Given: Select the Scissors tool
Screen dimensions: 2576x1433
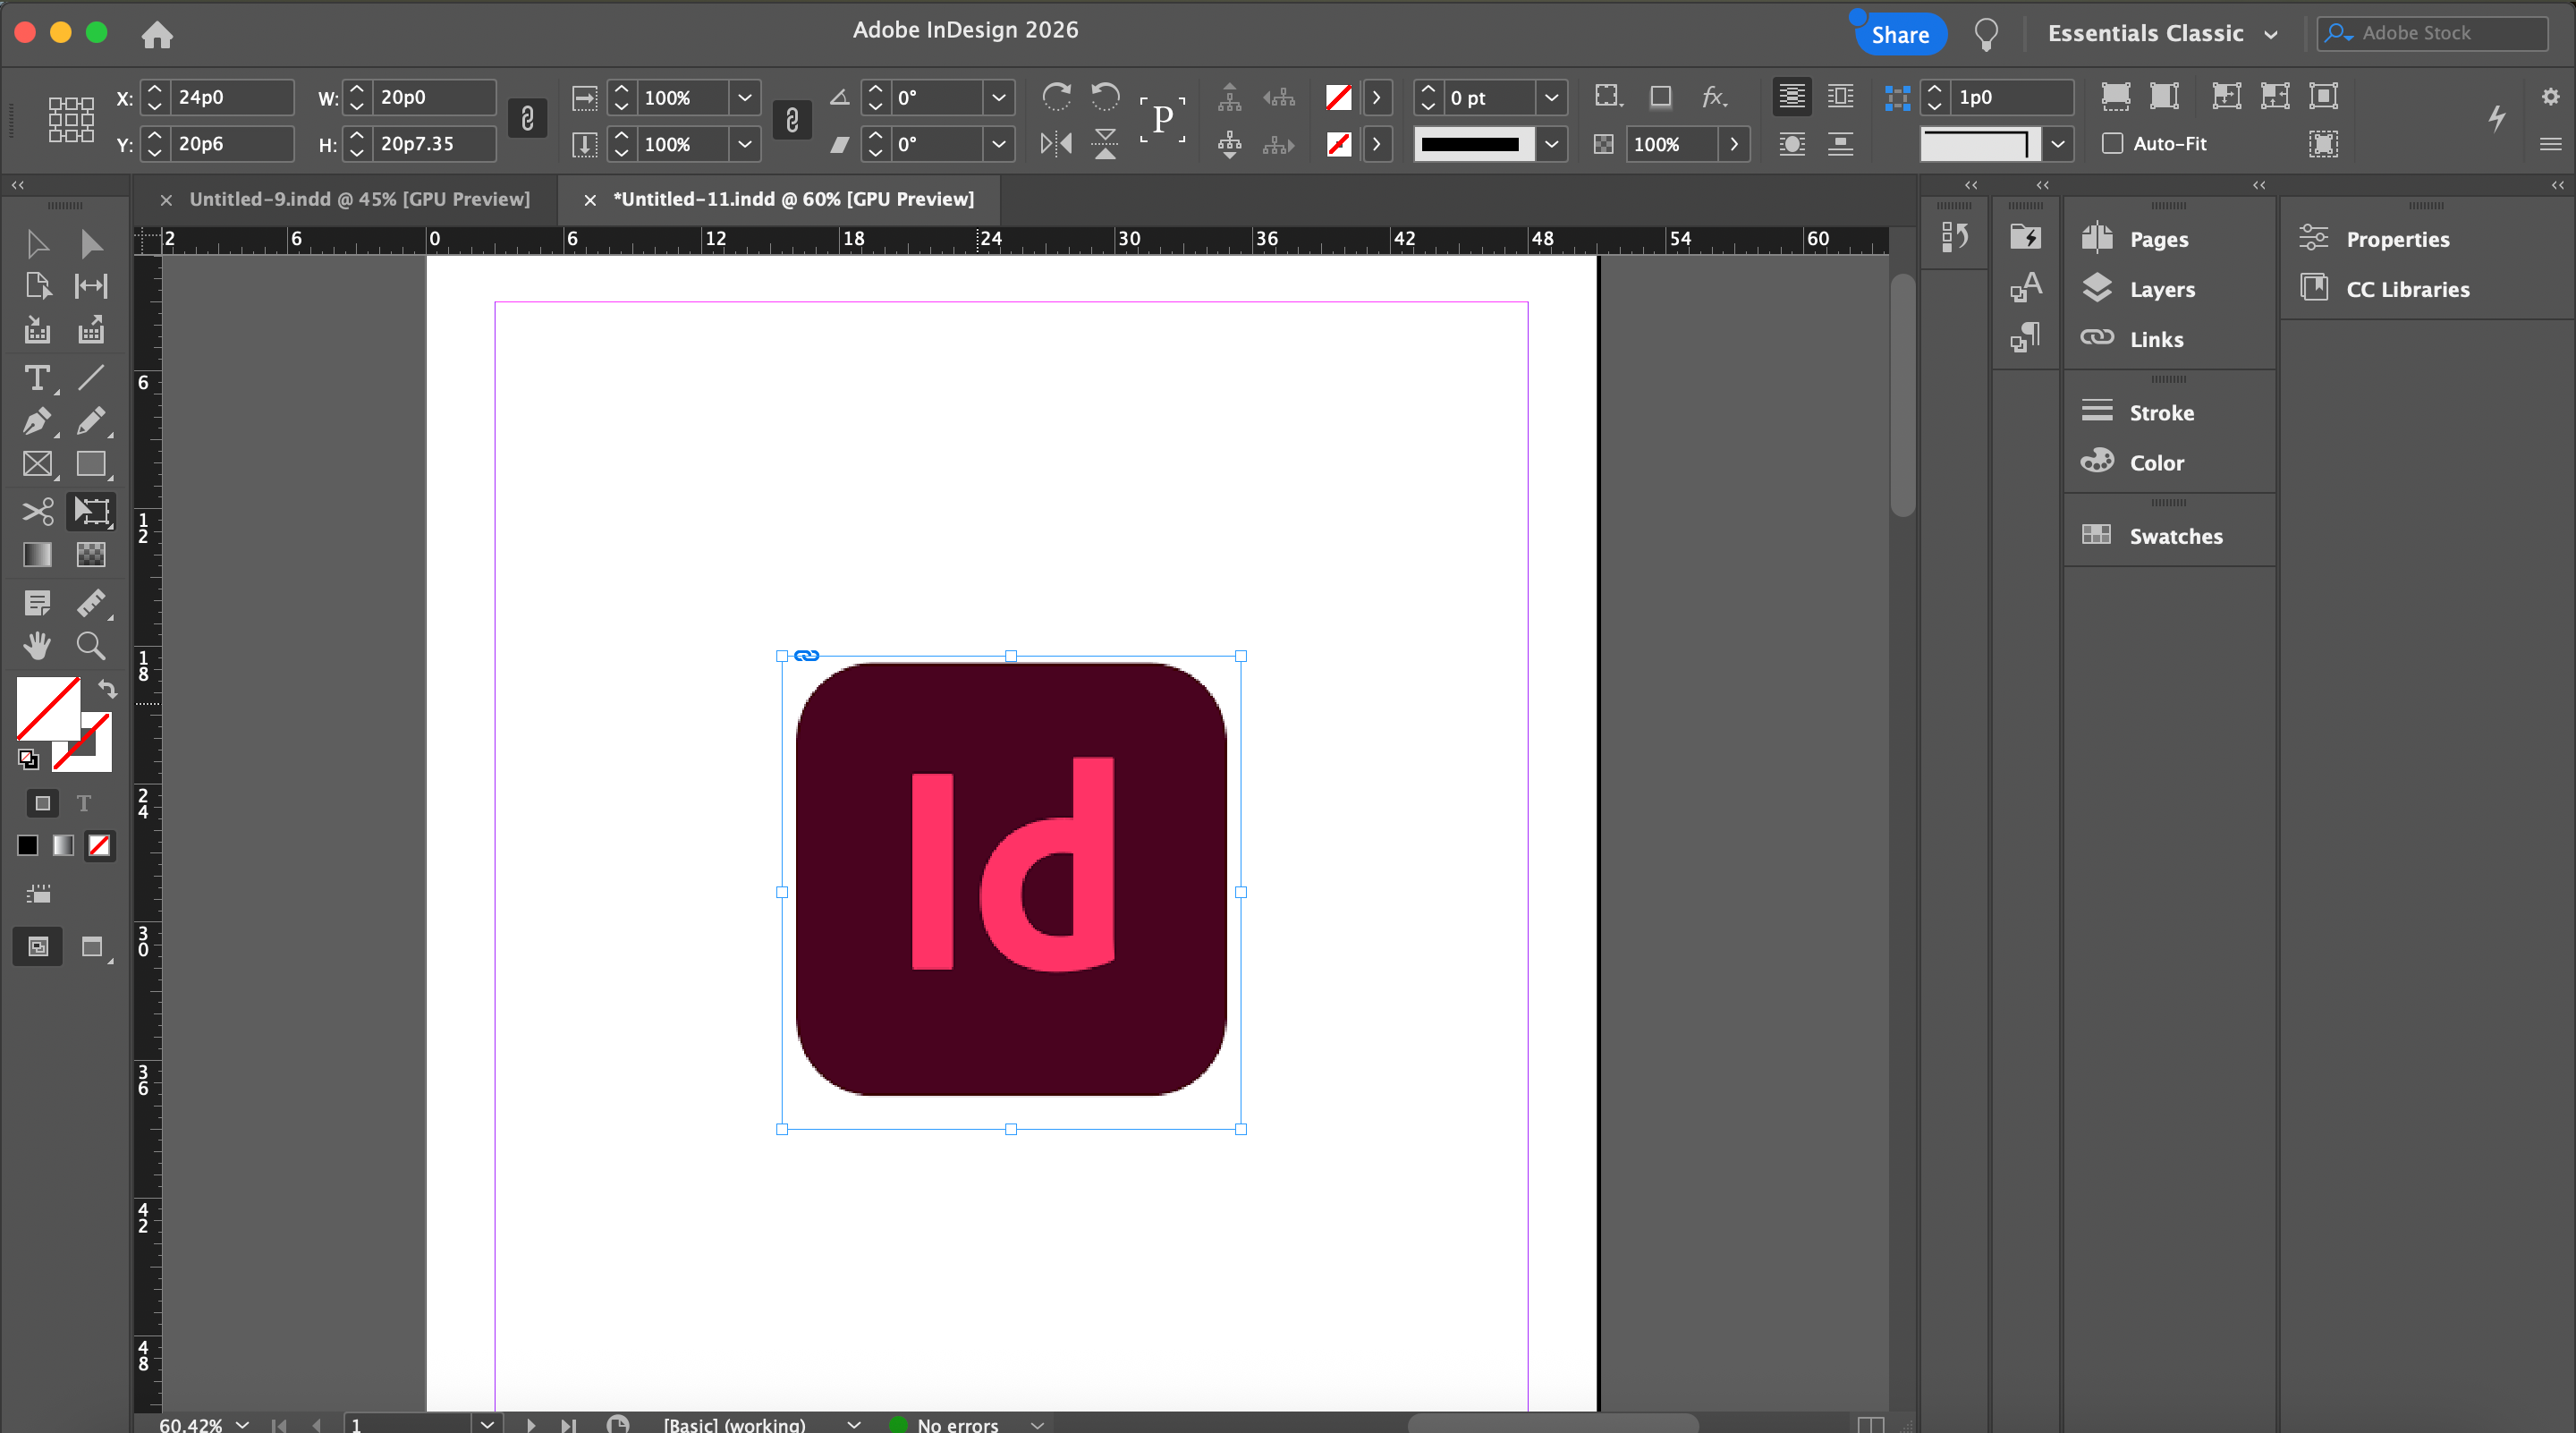Looking at the screenshot, I should pos(37,512).
